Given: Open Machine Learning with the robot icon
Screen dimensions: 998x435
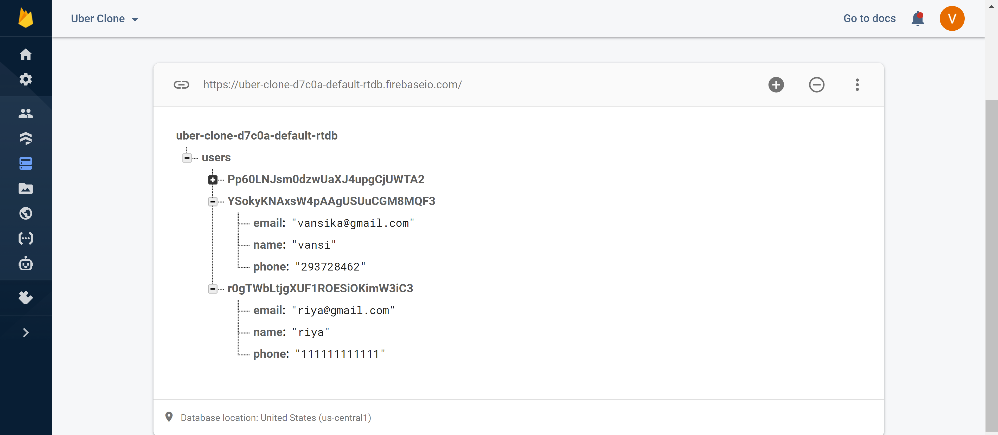Looking at the screenshot, I should pyautogui.click(x=25, y=264).
